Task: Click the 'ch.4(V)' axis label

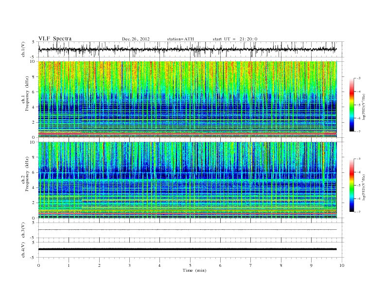Action: [x=23, y=250]
